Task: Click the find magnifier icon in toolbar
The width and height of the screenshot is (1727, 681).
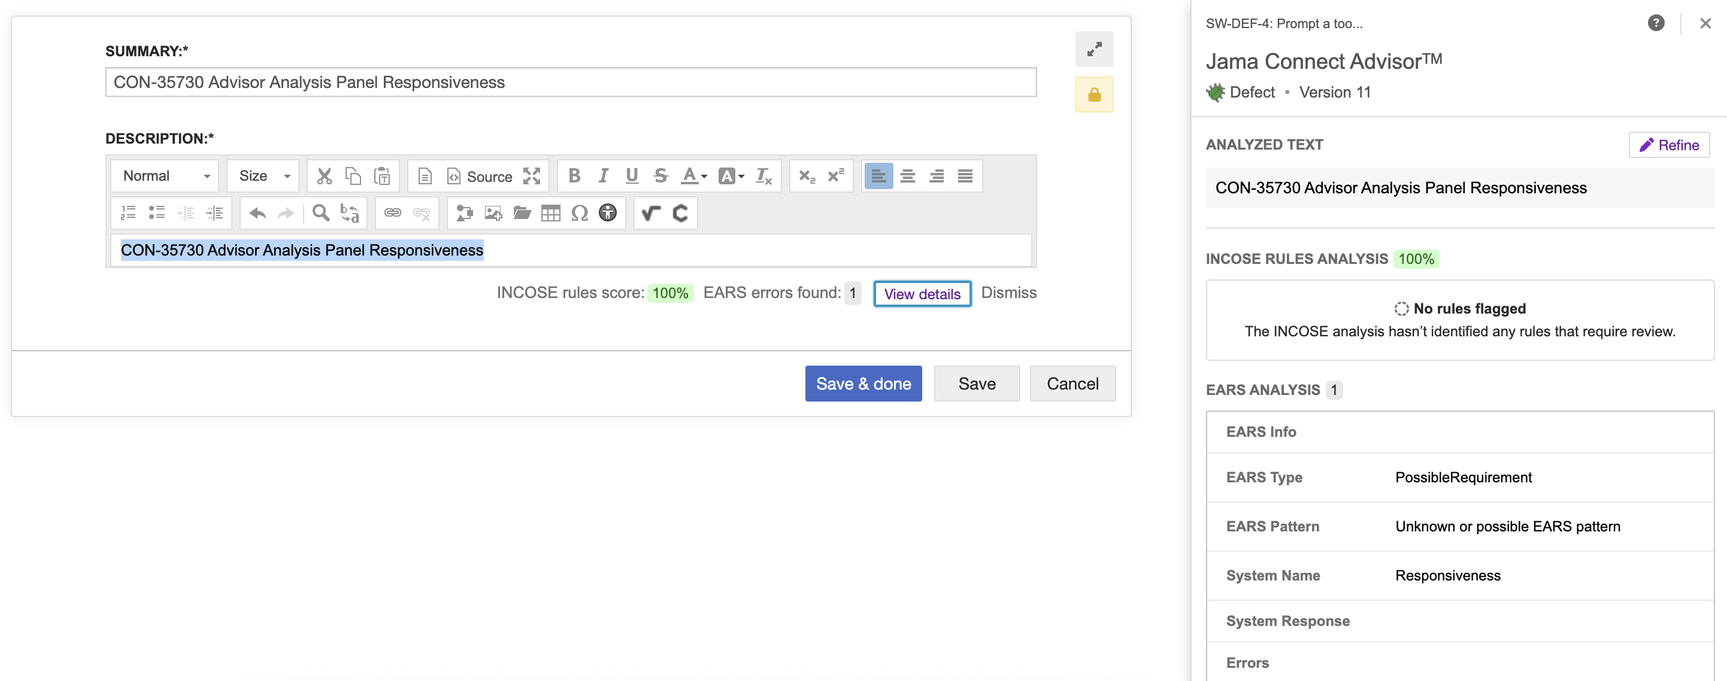Action: pyautogui.click(x=321, y=213)
